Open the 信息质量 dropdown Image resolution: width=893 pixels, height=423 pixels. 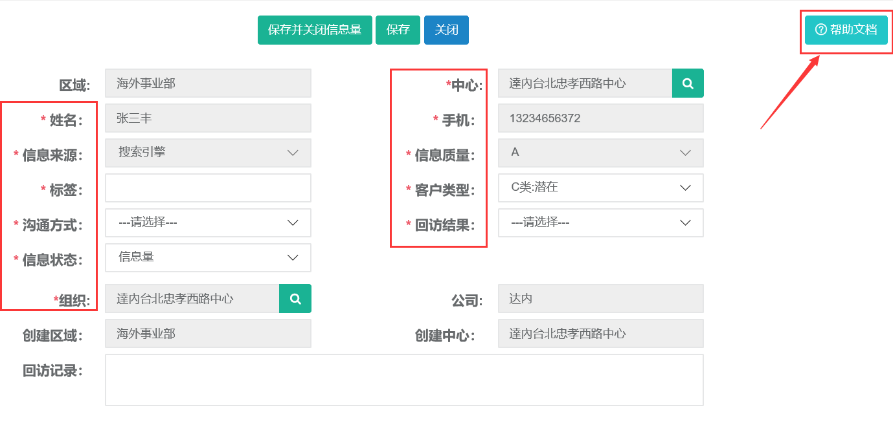coord(600,153)
